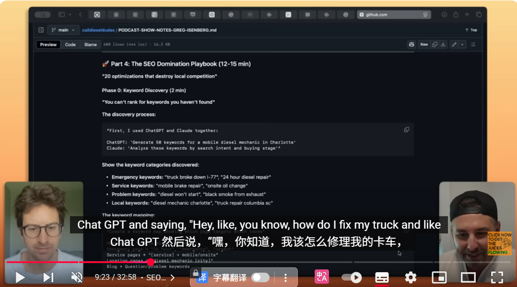Open the Safari downloads icon
The height and width of the screenshot is (287, 517).
tap(444, 14)
